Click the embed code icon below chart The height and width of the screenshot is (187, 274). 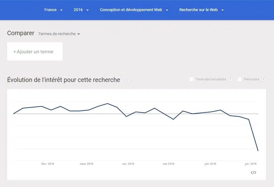(x=253, y=173)
